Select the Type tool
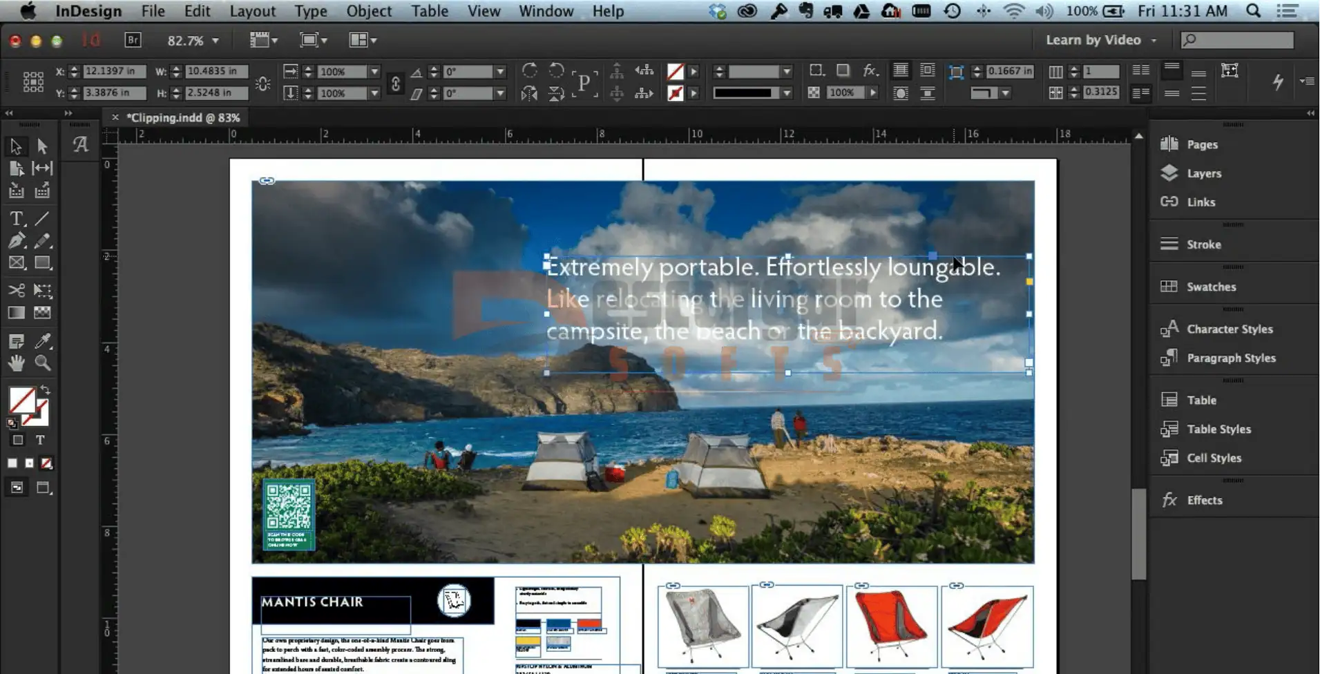This screenshot has width=1320, height=674. point(17,219)
